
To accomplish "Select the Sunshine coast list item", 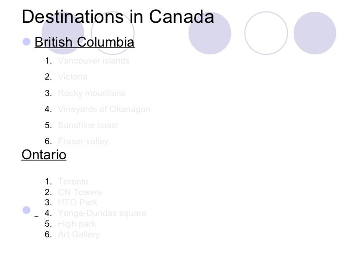I will pos(88,125).
